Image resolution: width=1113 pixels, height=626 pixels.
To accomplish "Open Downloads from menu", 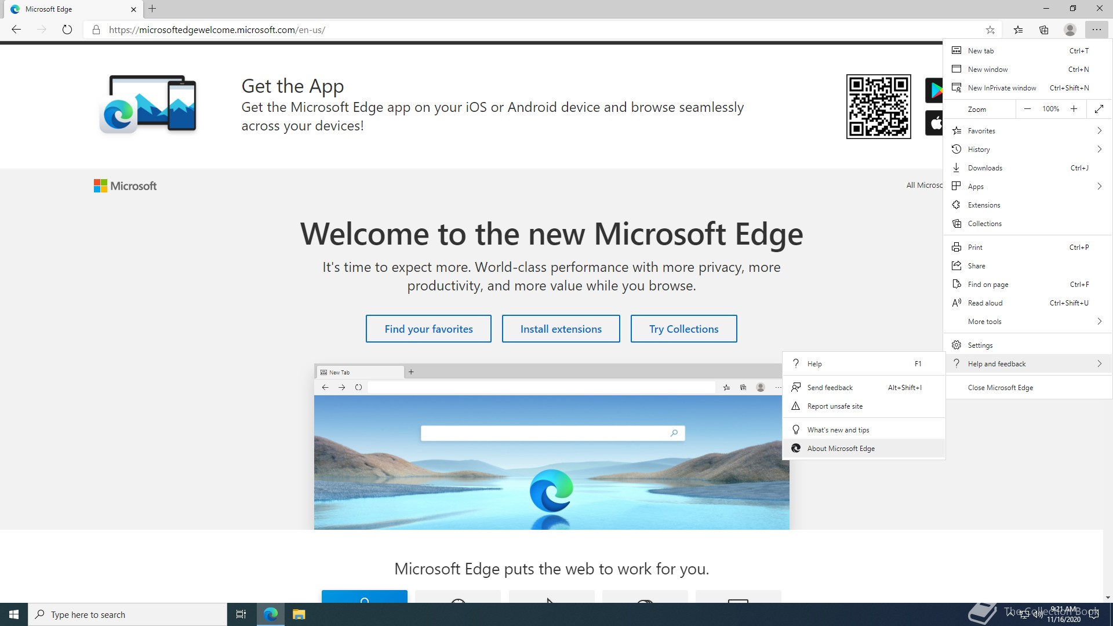I will [1028, 168].
